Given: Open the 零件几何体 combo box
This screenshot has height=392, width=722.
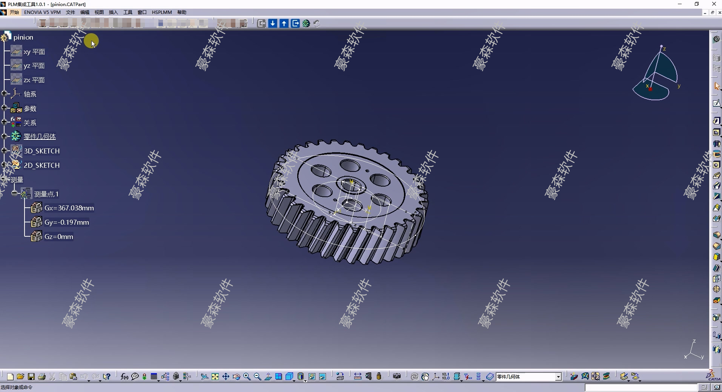Looking at the screenshot, I should click(x=528, y=377).
